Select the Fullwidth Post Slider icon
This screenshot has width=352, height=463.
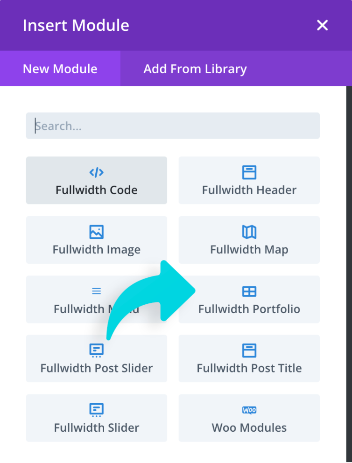96,350
